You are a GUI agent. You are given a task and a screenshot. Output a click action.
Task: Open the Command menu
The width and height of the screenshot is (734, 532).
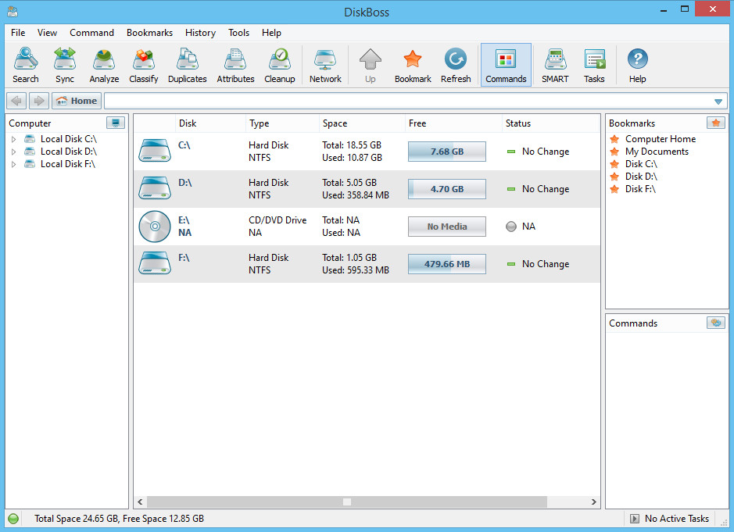coord(91,33)
